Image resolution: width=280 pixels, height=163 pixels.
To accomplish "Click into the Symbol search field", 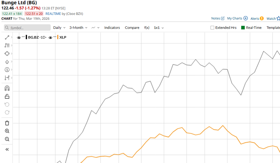I will [27, 28].
